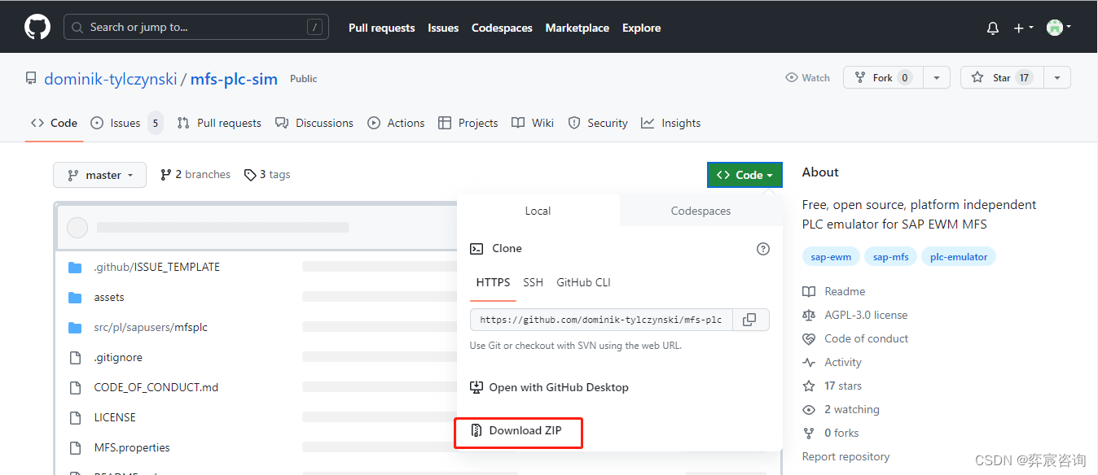
Task: Open the LICENSE file
Action: pos(115,417)
